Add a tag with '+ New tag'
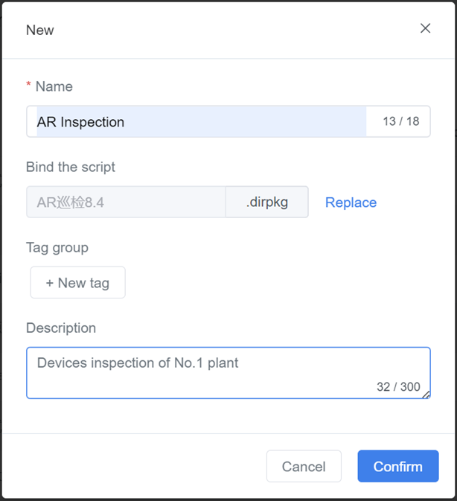 [x=77, y=283]
